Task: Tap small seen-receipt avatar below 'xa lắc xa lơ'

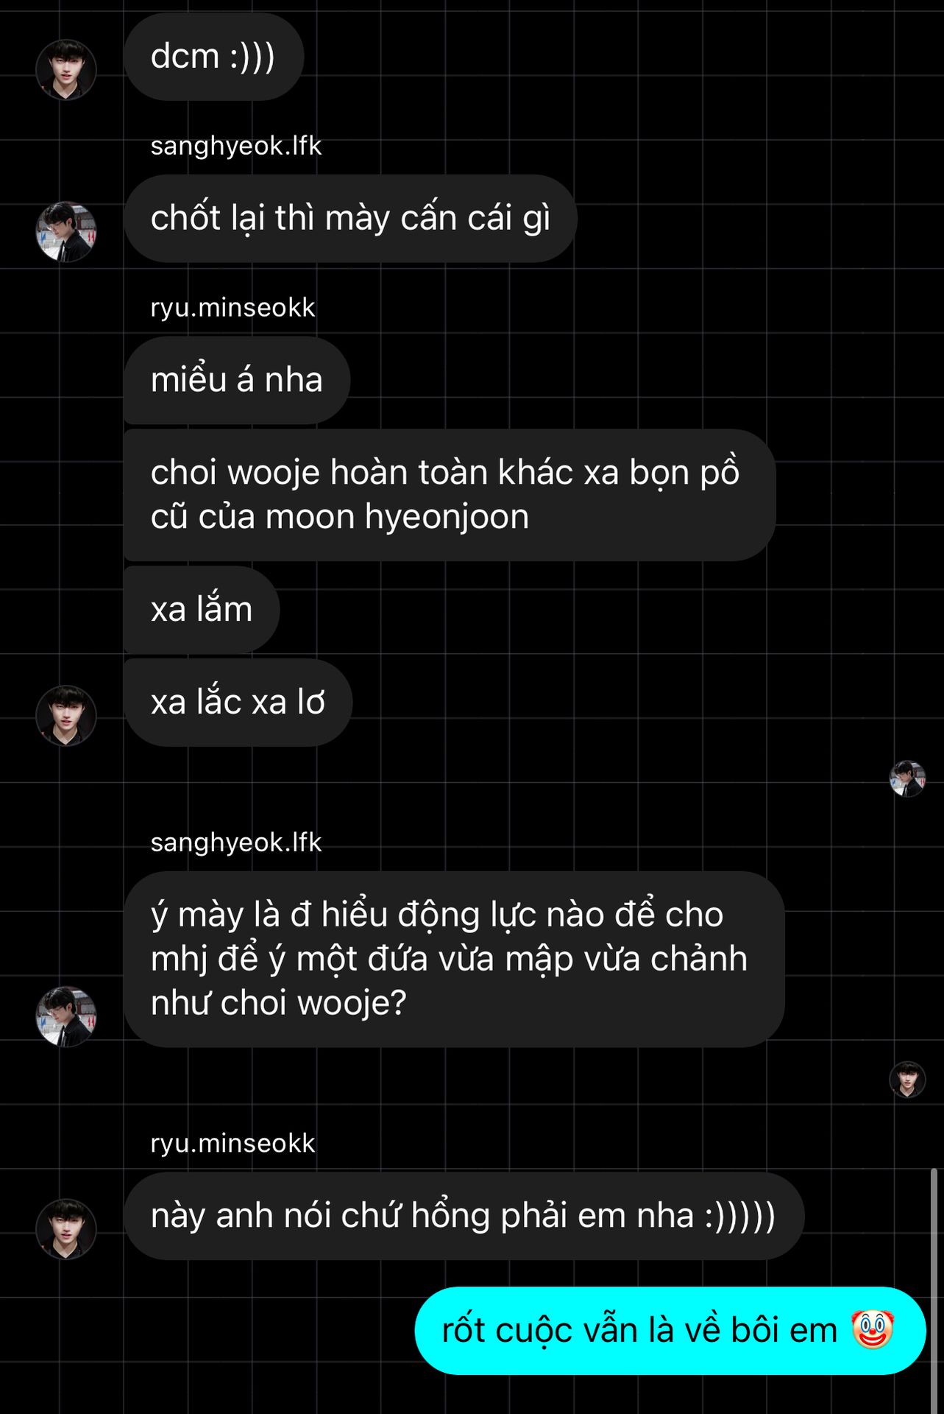Action: 907,779
